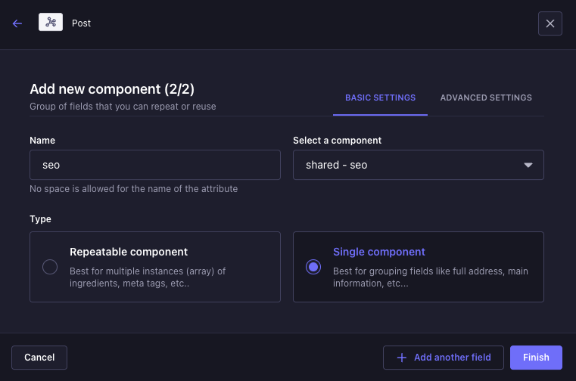This screenshot has width=576, height=381.
Task: Click the dropdown caret arrow icon
Action: pyautogui.click(x=528, y=165)
